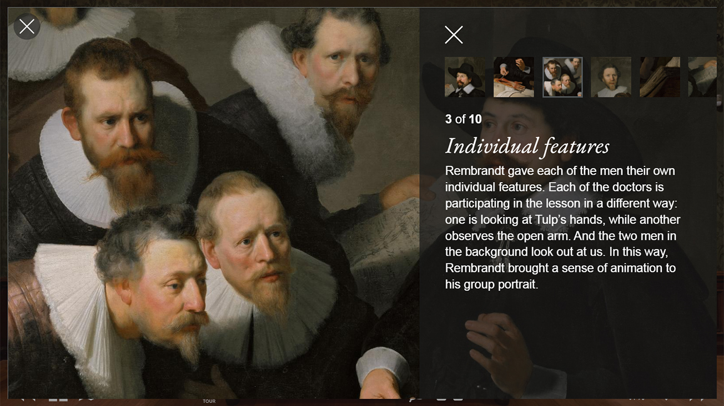Select the dissected arm thumbnail

click(514, 77)
